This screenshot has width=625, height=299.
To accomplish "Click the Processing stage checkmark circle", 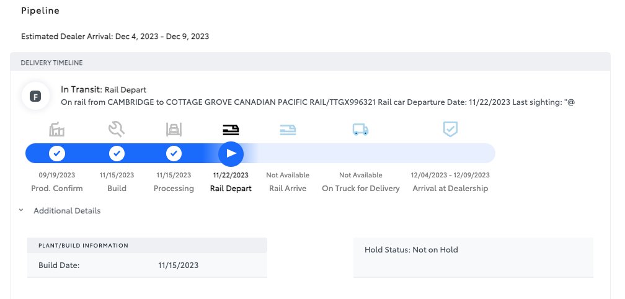I will (174, 153).
